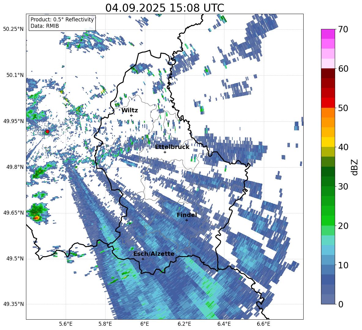362x330 pixels.
Task: Click the 30 value on the colorbar
Action: pyautogui.click(x=343, y=187)
